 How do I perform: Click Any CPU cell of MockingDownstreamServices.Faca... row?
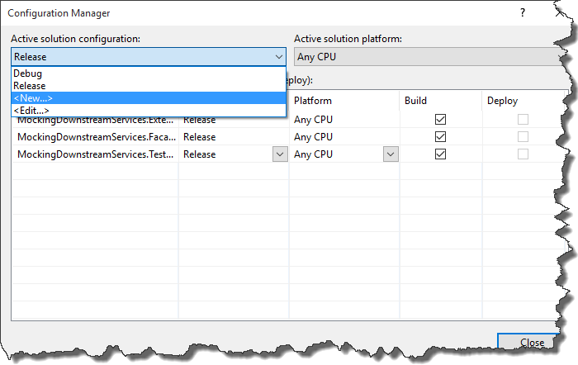pyautogui.click(x=344, y=137)
